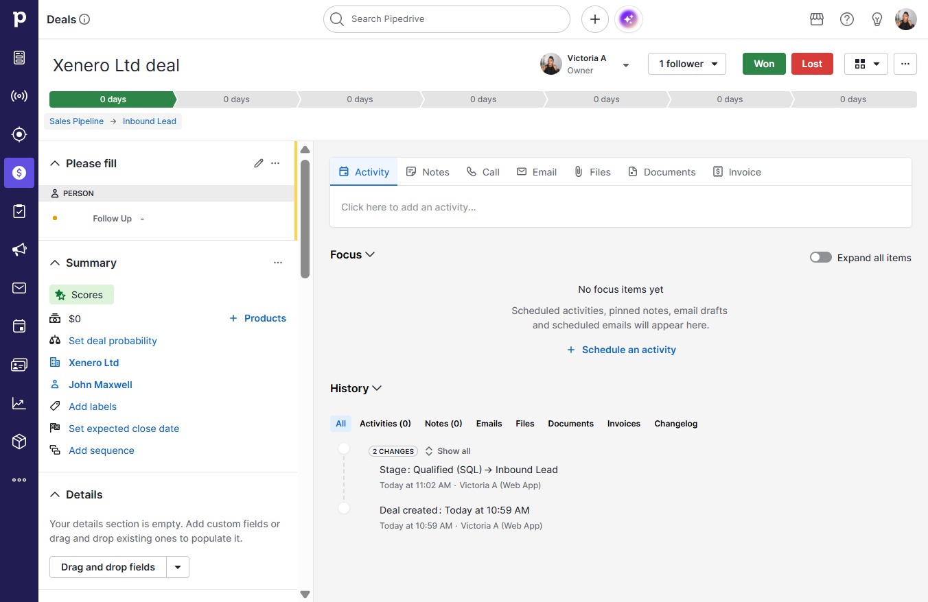
Task: Click the add Products link
Action: click(x=257, y=318)
